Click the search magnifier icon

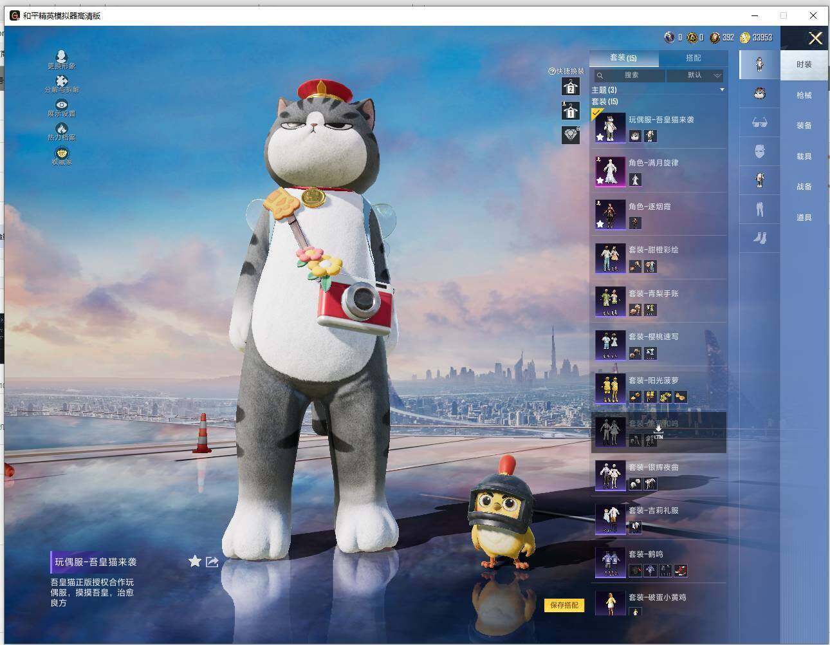tap(600, 76)
